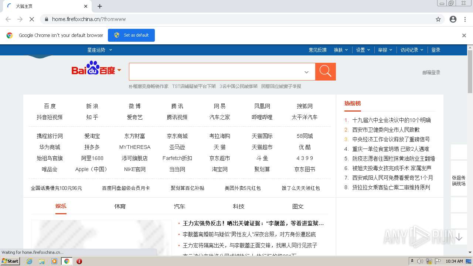
Task: Click the network tray icon
Action: [429, 261]
